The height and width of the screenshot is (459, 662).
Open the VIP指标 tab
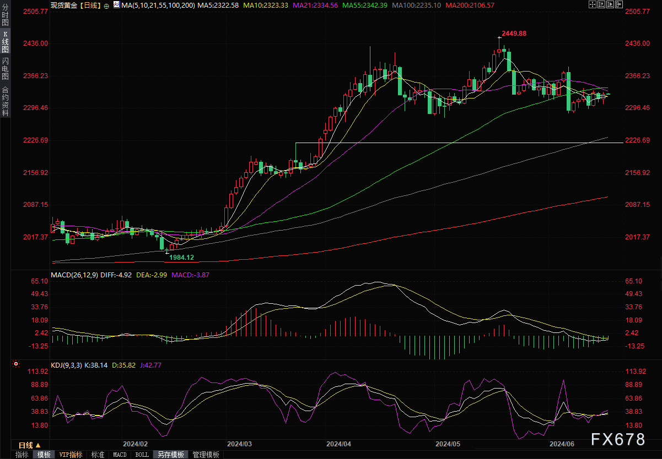[x=71, y=455]
